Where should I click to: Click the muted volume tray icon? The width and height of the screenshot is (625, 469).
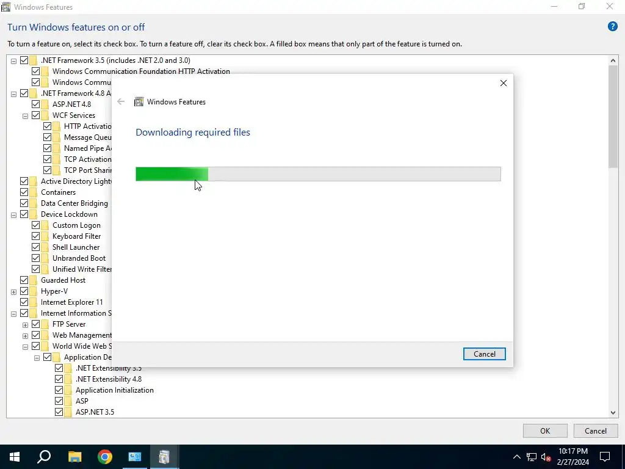click(546, 457)
